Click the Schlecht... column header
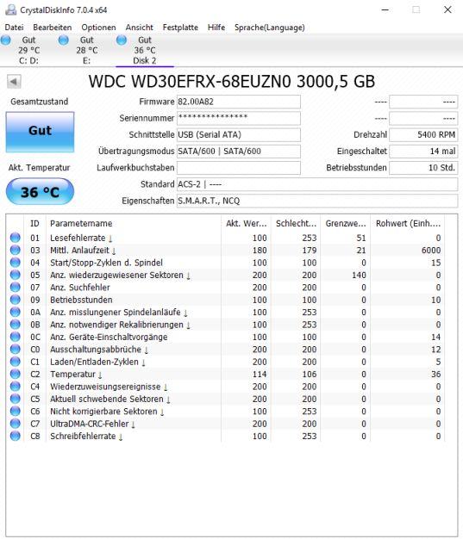Image resolution: width=463 pixels, height=539 pixels. tap(296, 224)
